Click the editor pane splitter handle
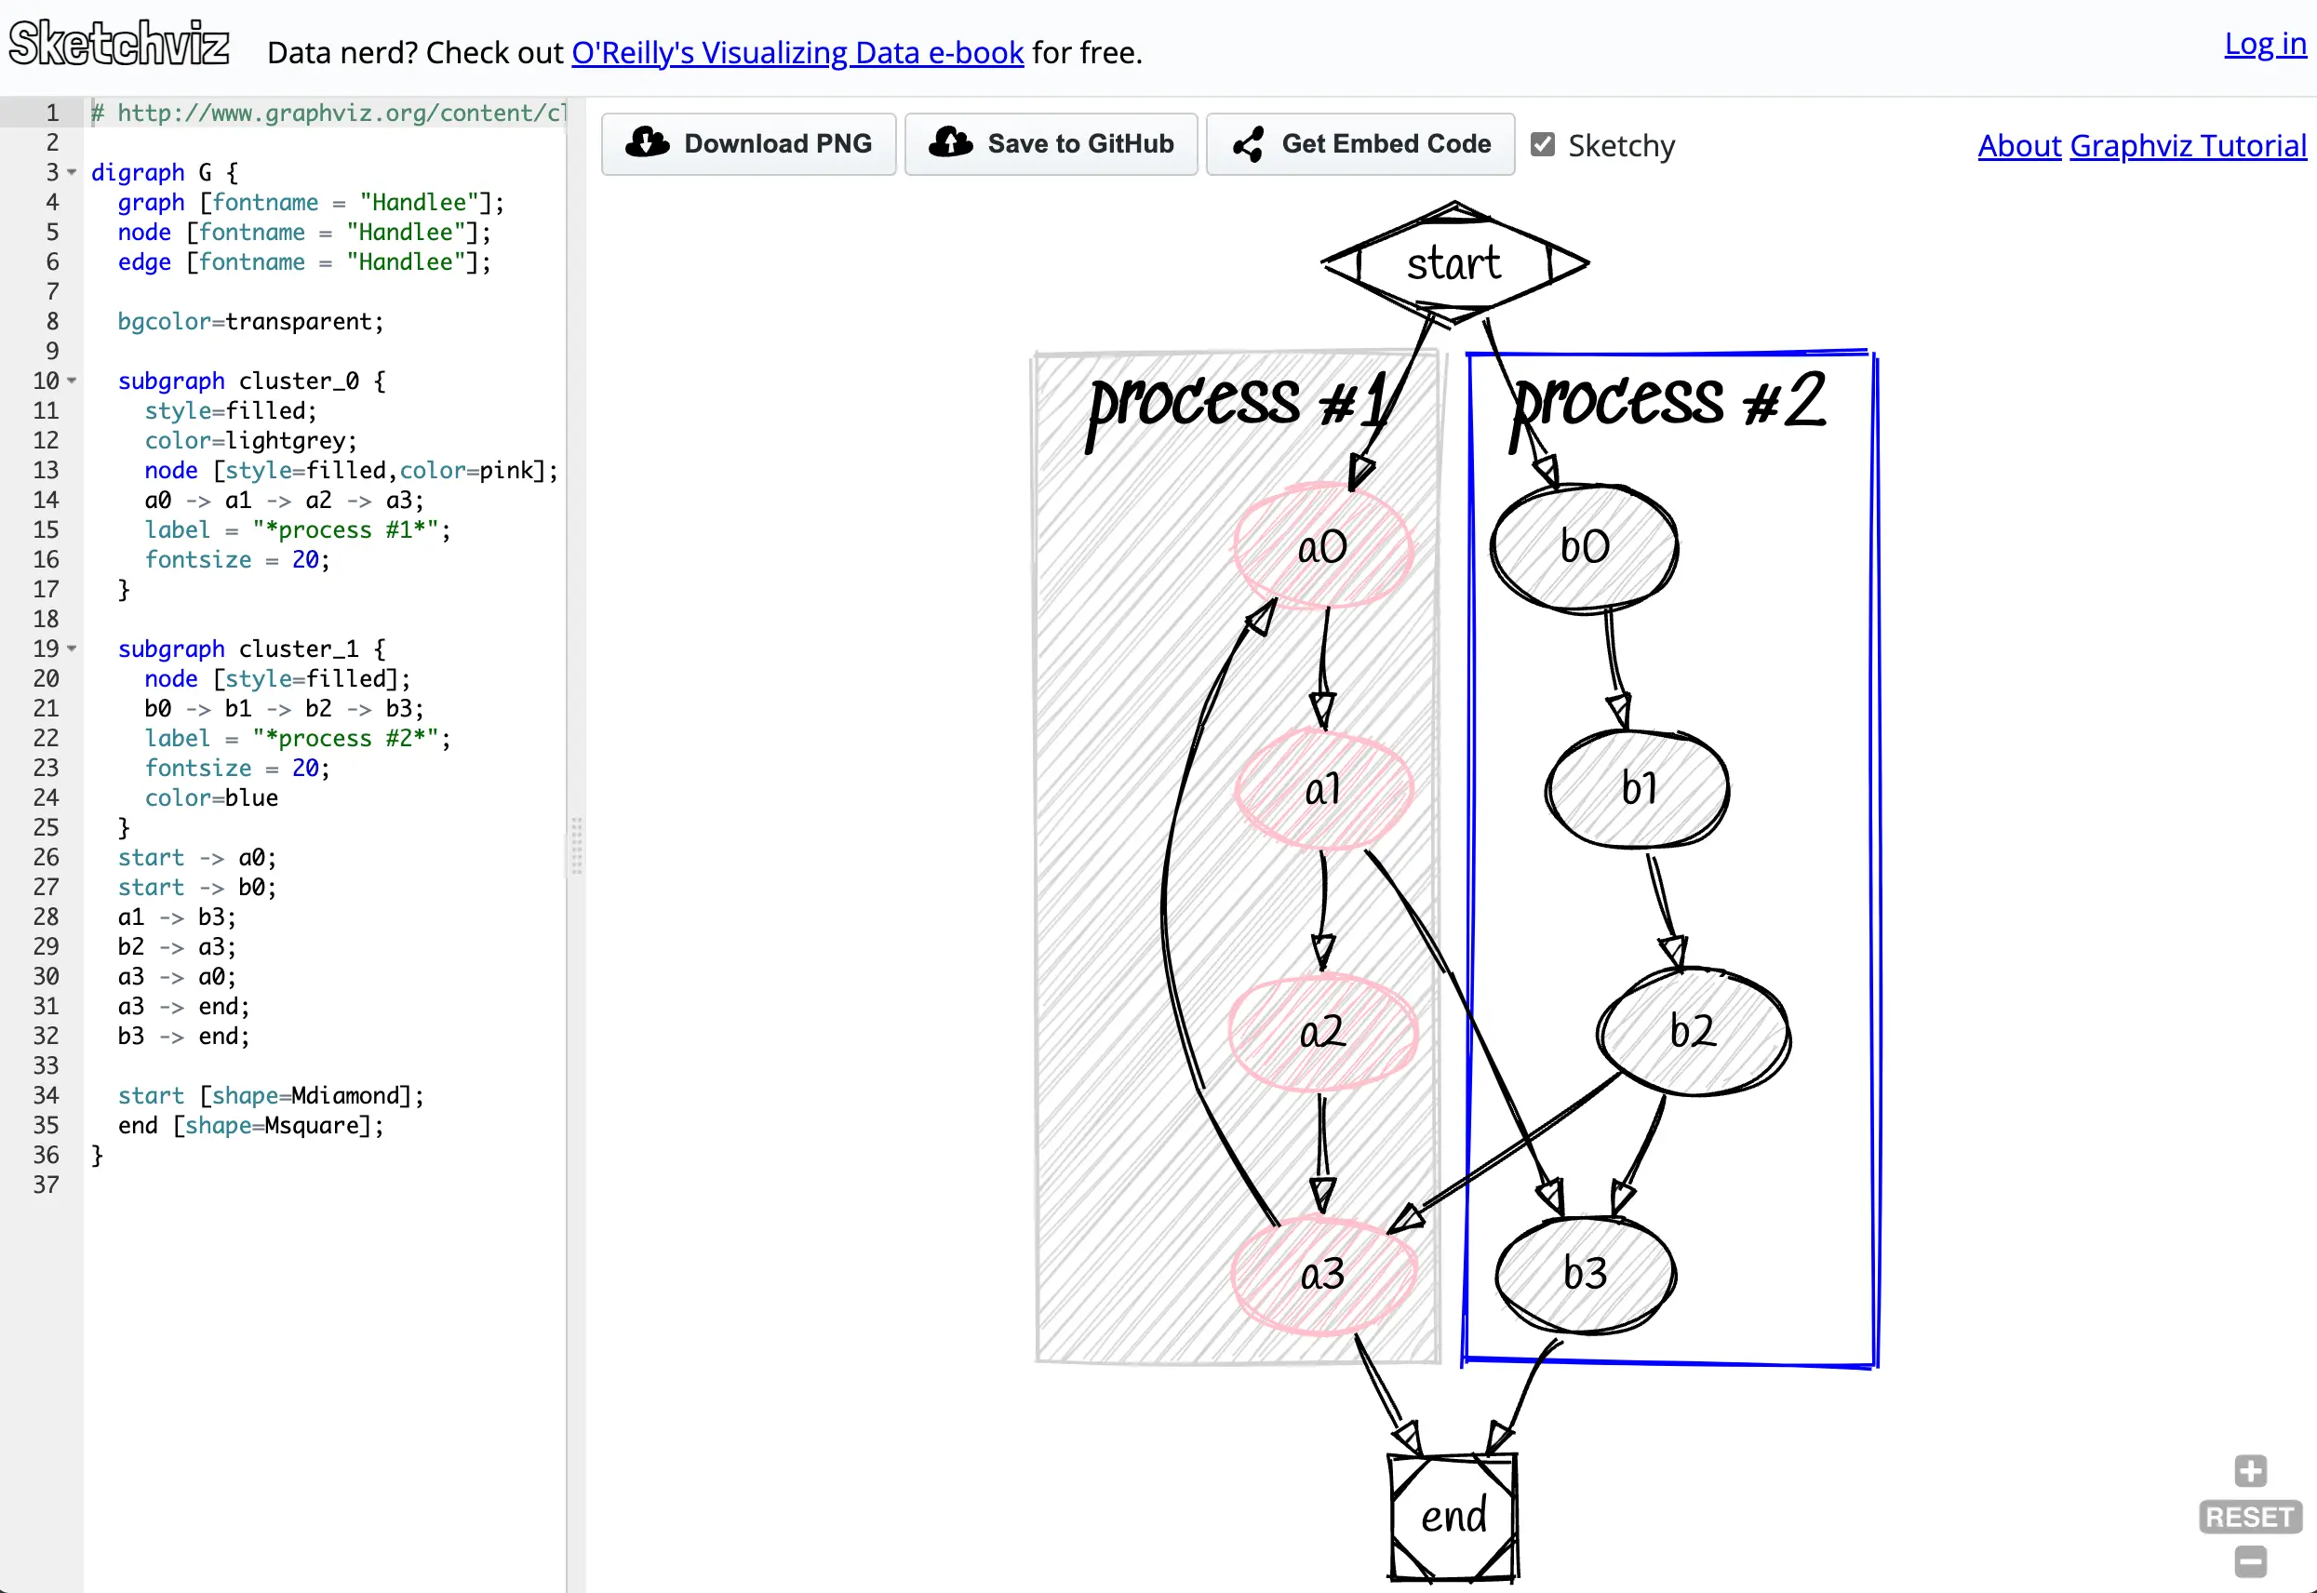The height and width of the screenshot is (1593, 2317). (576, 846)
